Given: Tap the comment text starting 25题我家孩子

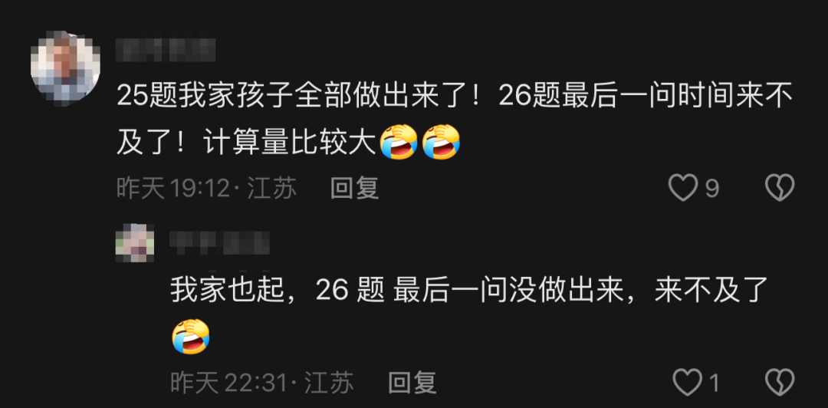Looking at the screenshot, I should coord(454,119).
